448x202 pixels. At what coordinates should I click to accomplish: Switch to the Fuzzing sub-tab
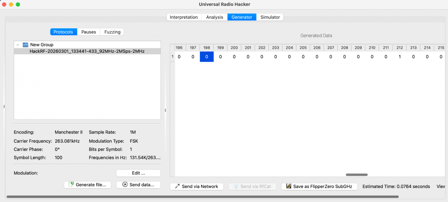tap(112, 32)
